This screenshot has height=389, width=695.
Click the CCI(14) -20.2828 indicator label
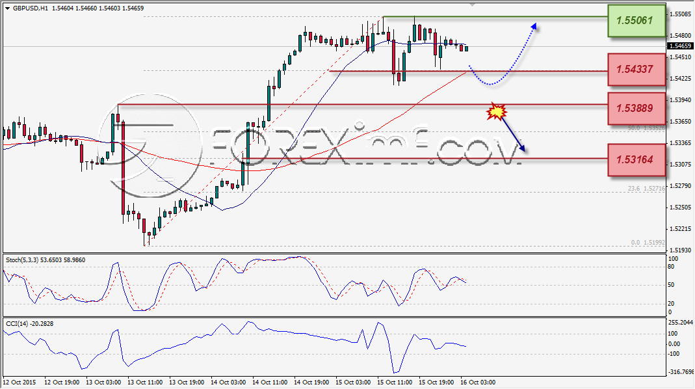click(x=30, y=324)
